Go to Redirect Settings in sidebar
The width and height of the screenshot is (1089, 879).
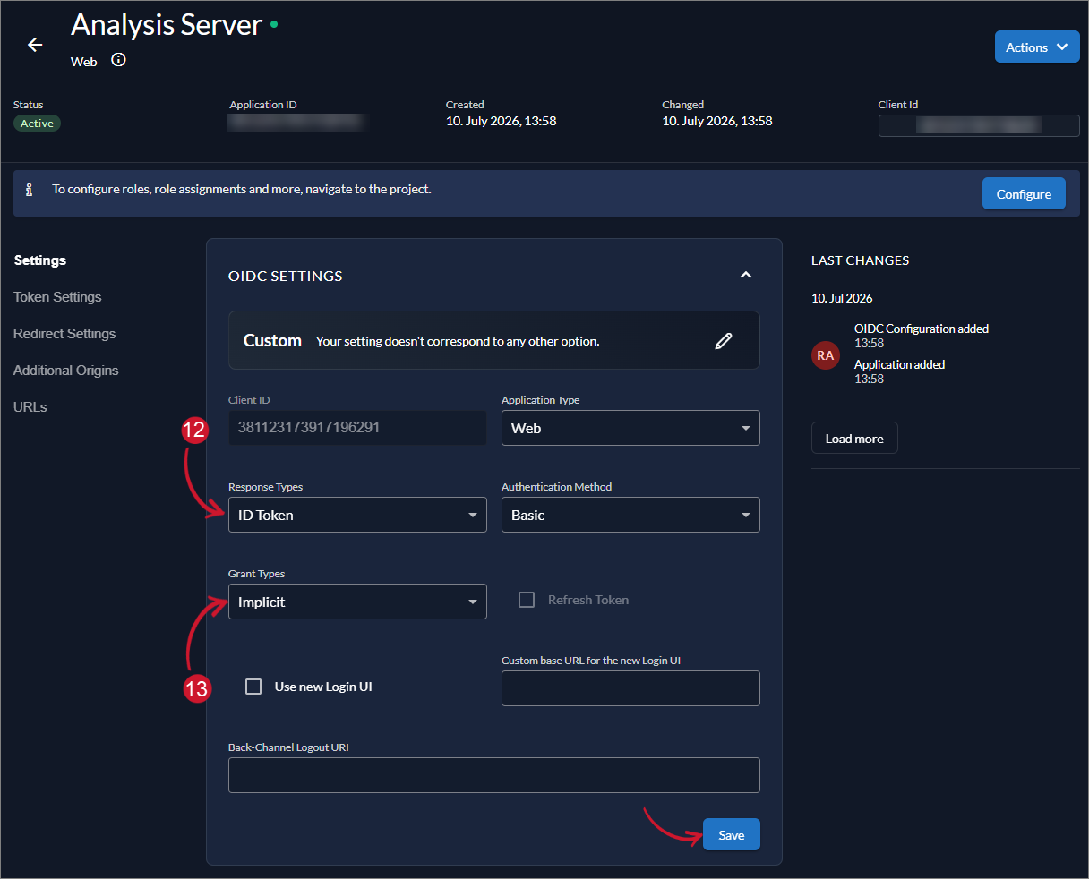coord(64,334)
